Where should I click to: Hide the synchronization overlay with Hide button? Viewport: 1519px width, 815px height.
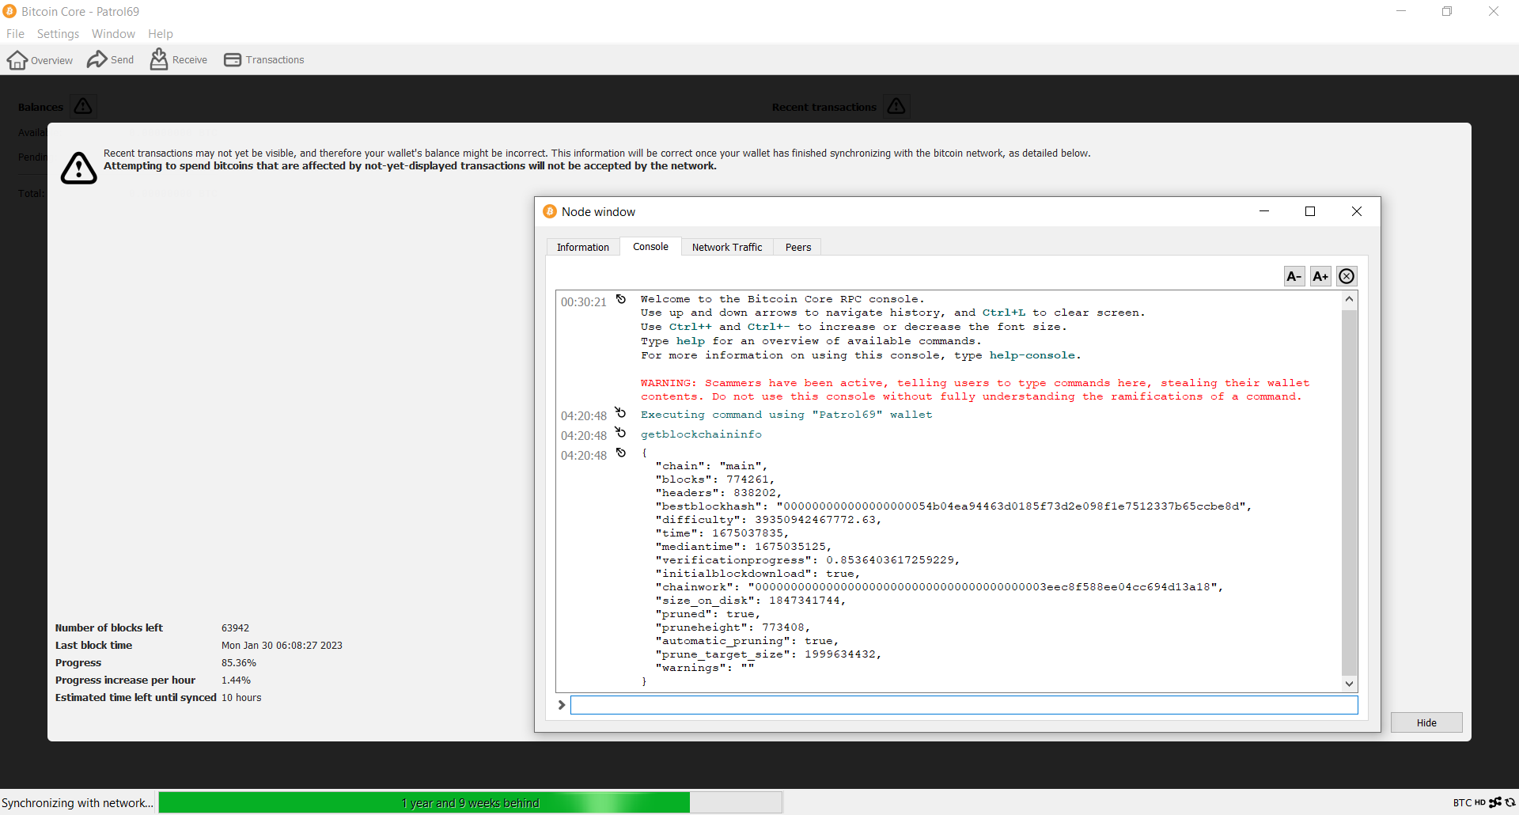pos(1426,722)
